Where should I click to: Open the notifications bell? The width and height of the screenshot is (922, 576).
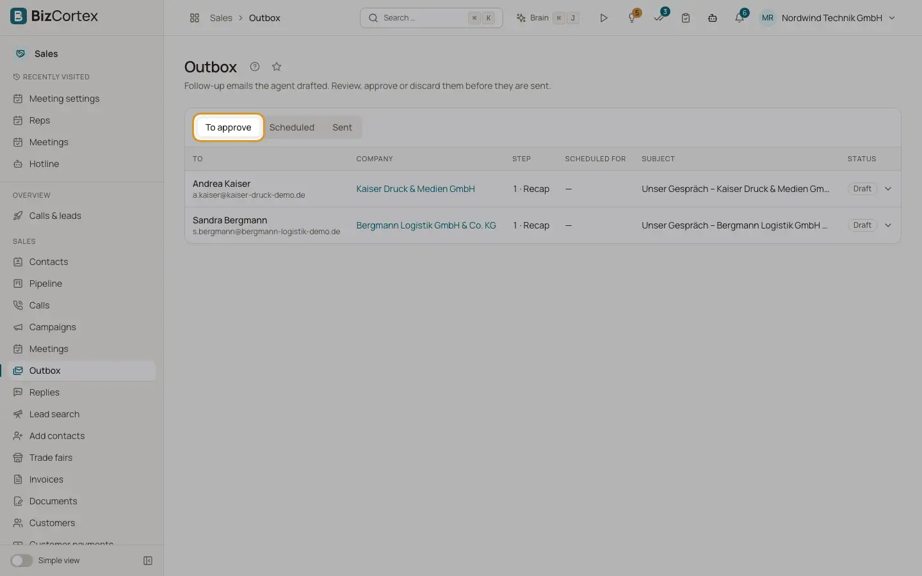click(x=740, y=18)
